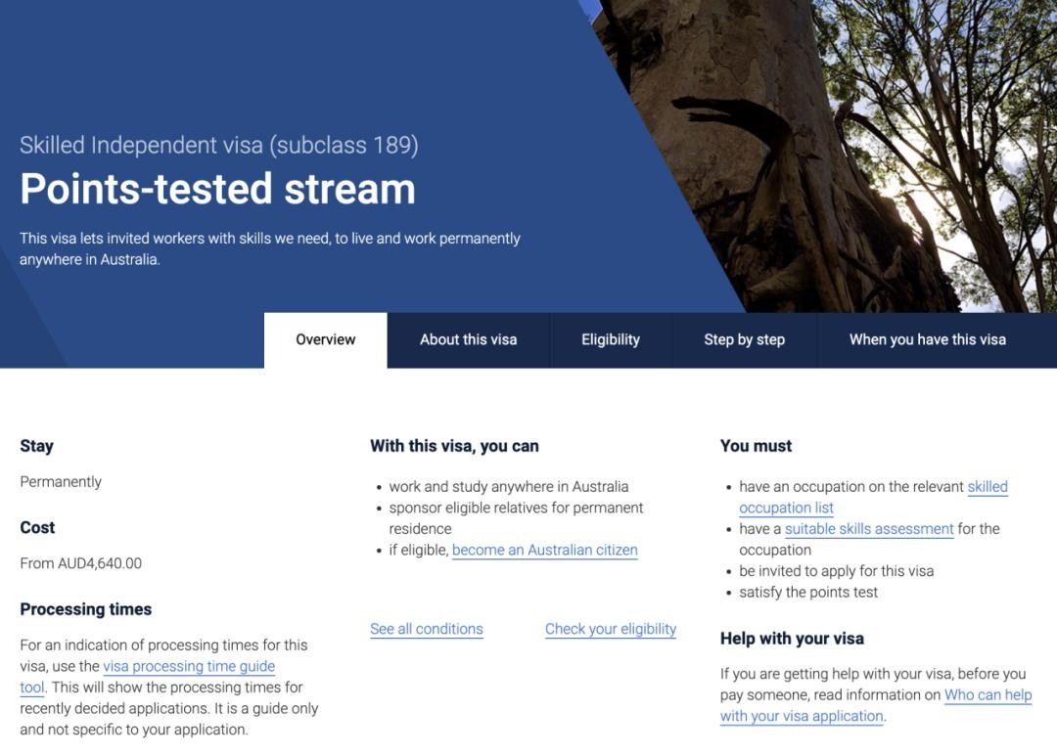Click the Processing times heading
The width and height of the screenshot is (1057, 754).
86,609
